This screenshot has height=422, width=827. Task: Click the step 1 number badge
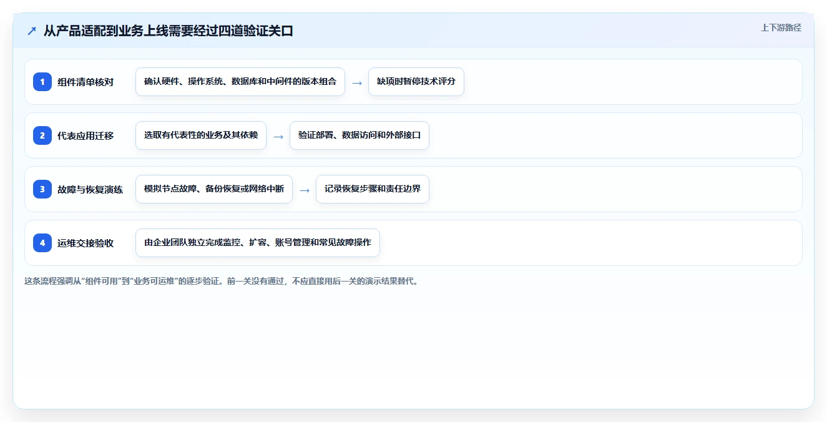click(42, 82)
